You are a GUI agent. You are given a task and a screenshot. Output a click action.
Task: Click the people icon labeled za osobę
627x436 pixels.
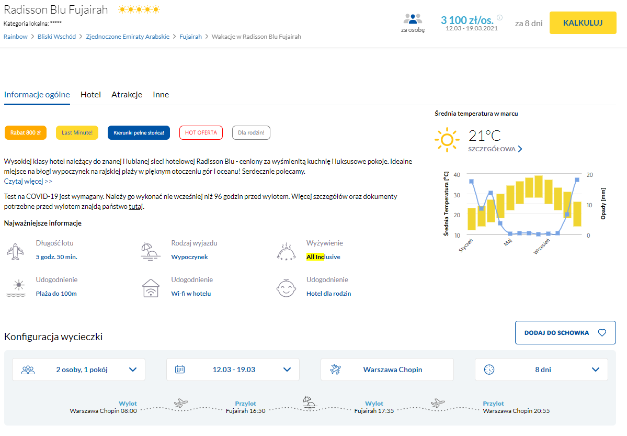pos(413,19)
